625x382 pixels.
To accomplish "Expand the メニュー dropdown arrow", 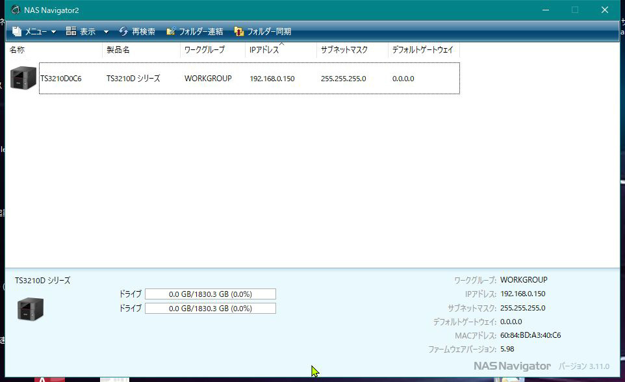I will tap(53, 32).
